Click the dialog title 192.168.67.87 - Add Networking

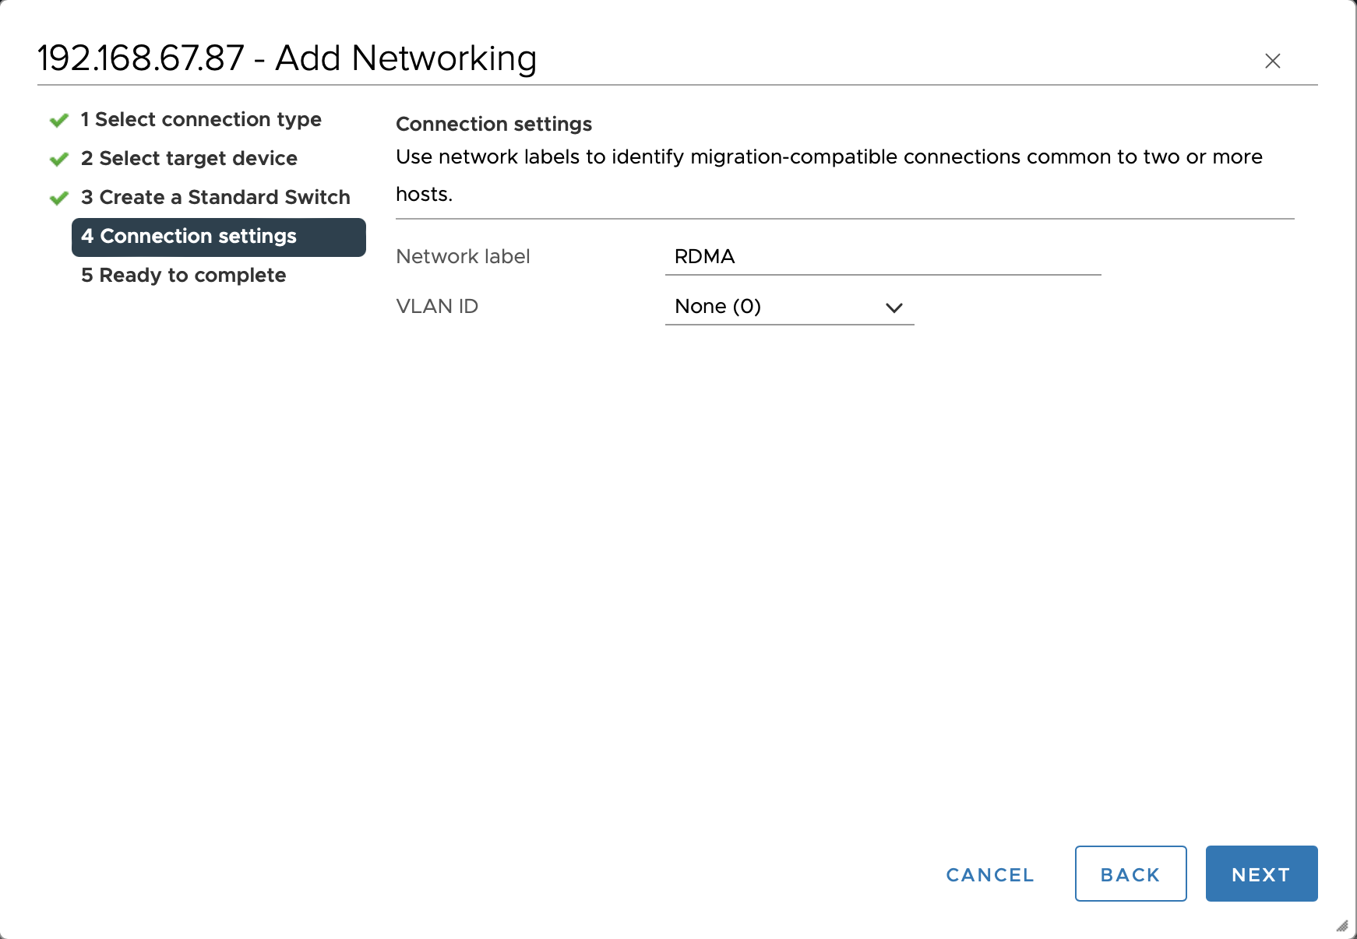[287, 58]
